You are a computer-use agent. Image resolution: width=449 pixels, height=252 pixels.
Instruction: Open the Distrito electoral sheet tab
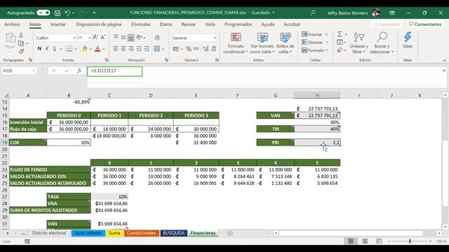[49, 233]
